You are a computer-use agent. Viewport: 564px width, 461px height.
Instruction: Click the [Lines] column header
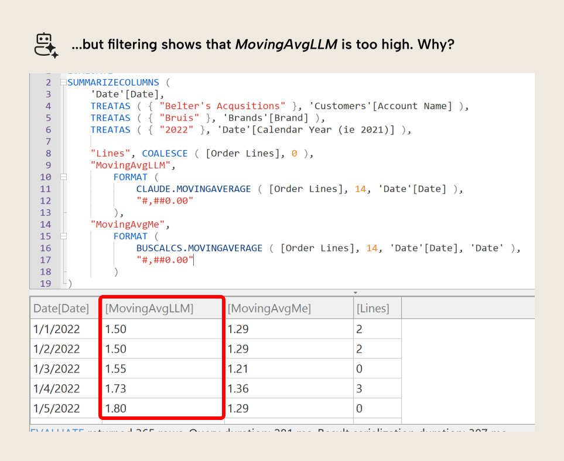(x=372, y=308)
